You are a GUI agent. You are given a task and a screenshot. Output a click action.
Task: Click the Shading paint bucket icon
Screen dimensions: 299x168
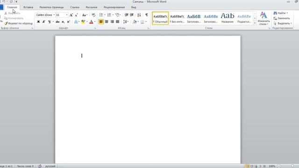coord(135,22)
